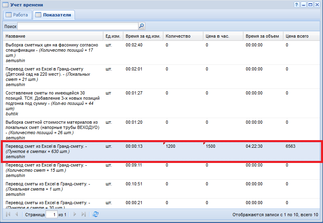Sort by Количество column header
Viewport: 323px width, 223px height.
click(183, 36)
